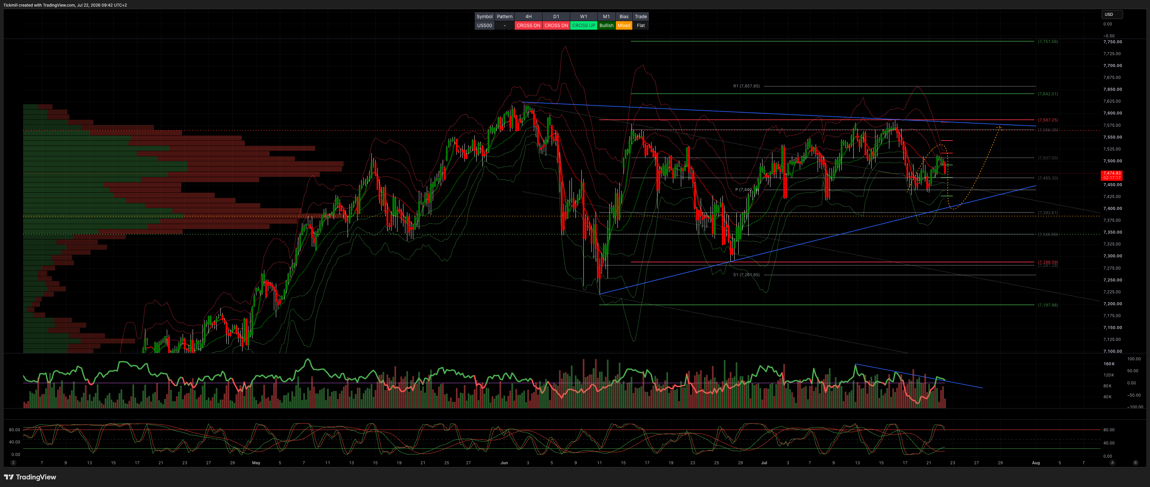This screenshot has height=487, width=1150.
Task: Toggle the A auto-scale button
Action: click(x=1112, y=463)
